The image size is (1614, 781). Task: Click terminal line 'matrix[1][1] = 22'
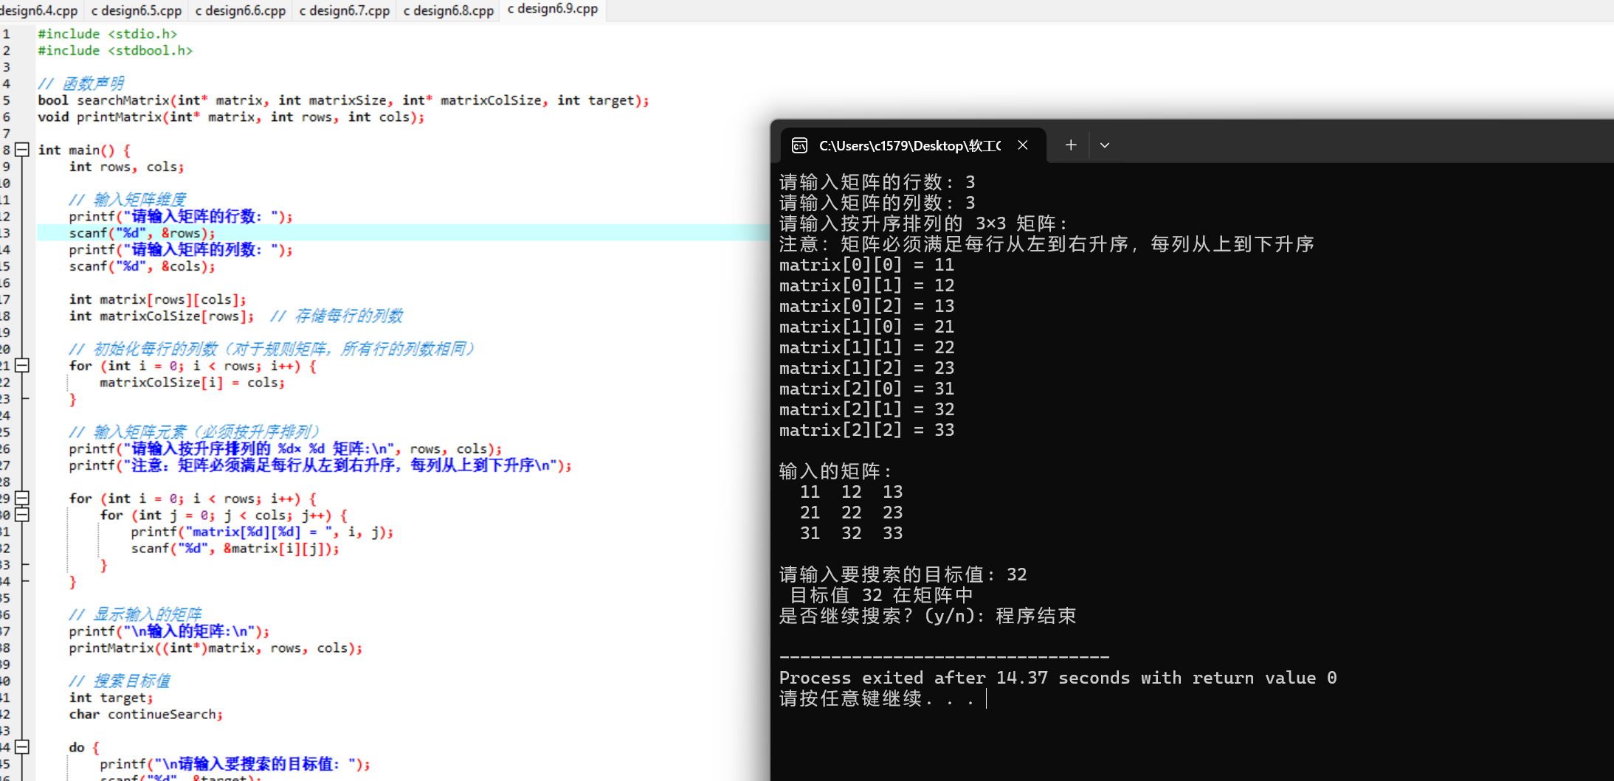866,347
